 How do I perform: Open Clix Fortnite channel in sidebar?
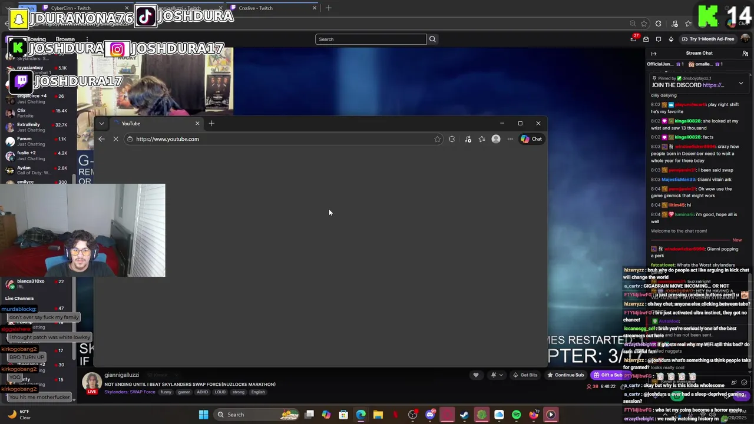pos(37,113)
